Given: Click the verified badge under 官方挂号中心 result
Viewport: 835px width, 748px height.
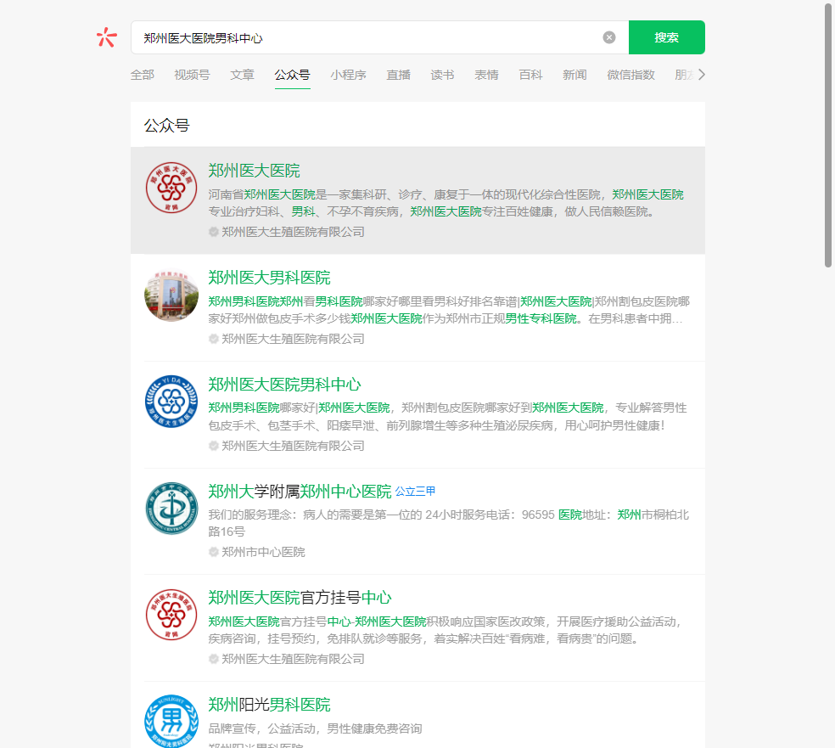Looking at the screenshot, I should click(x=214, y=659).
